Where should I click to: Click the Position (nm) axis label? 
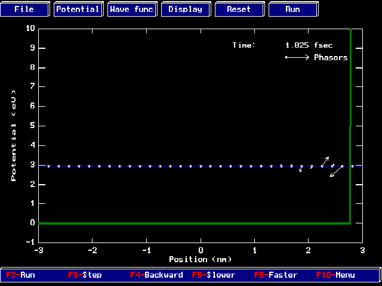(201, 259)
